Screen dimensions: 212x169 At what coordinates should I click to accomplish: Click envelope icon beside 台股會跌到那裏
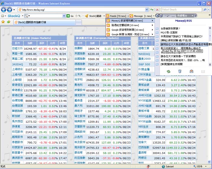[157, 29]
